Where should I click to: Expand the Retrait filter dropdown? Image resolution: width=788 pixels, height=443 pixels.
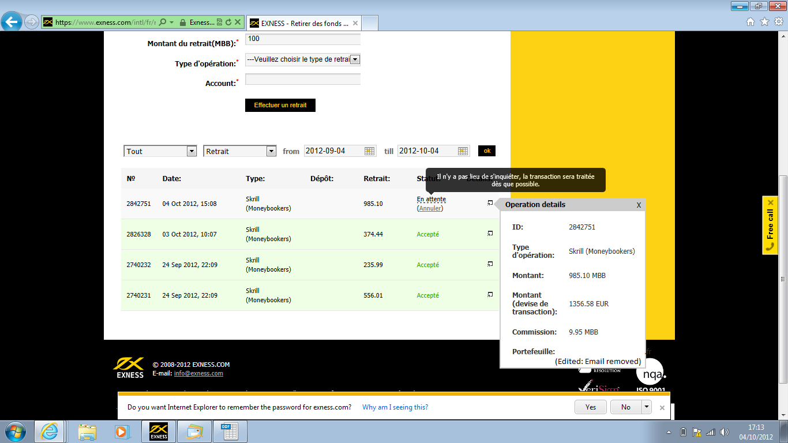coord(271,151)
